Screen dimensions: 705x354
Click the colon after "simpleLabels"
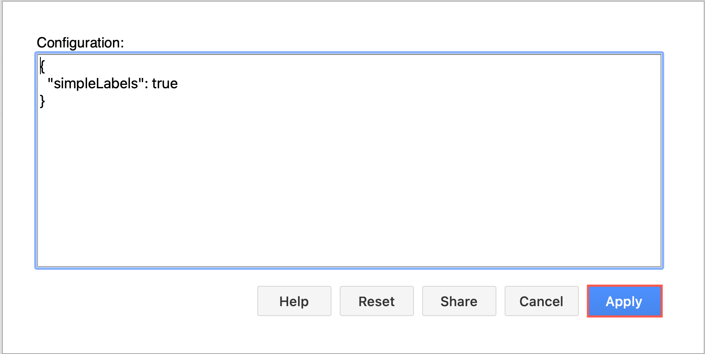click(146, 83)
